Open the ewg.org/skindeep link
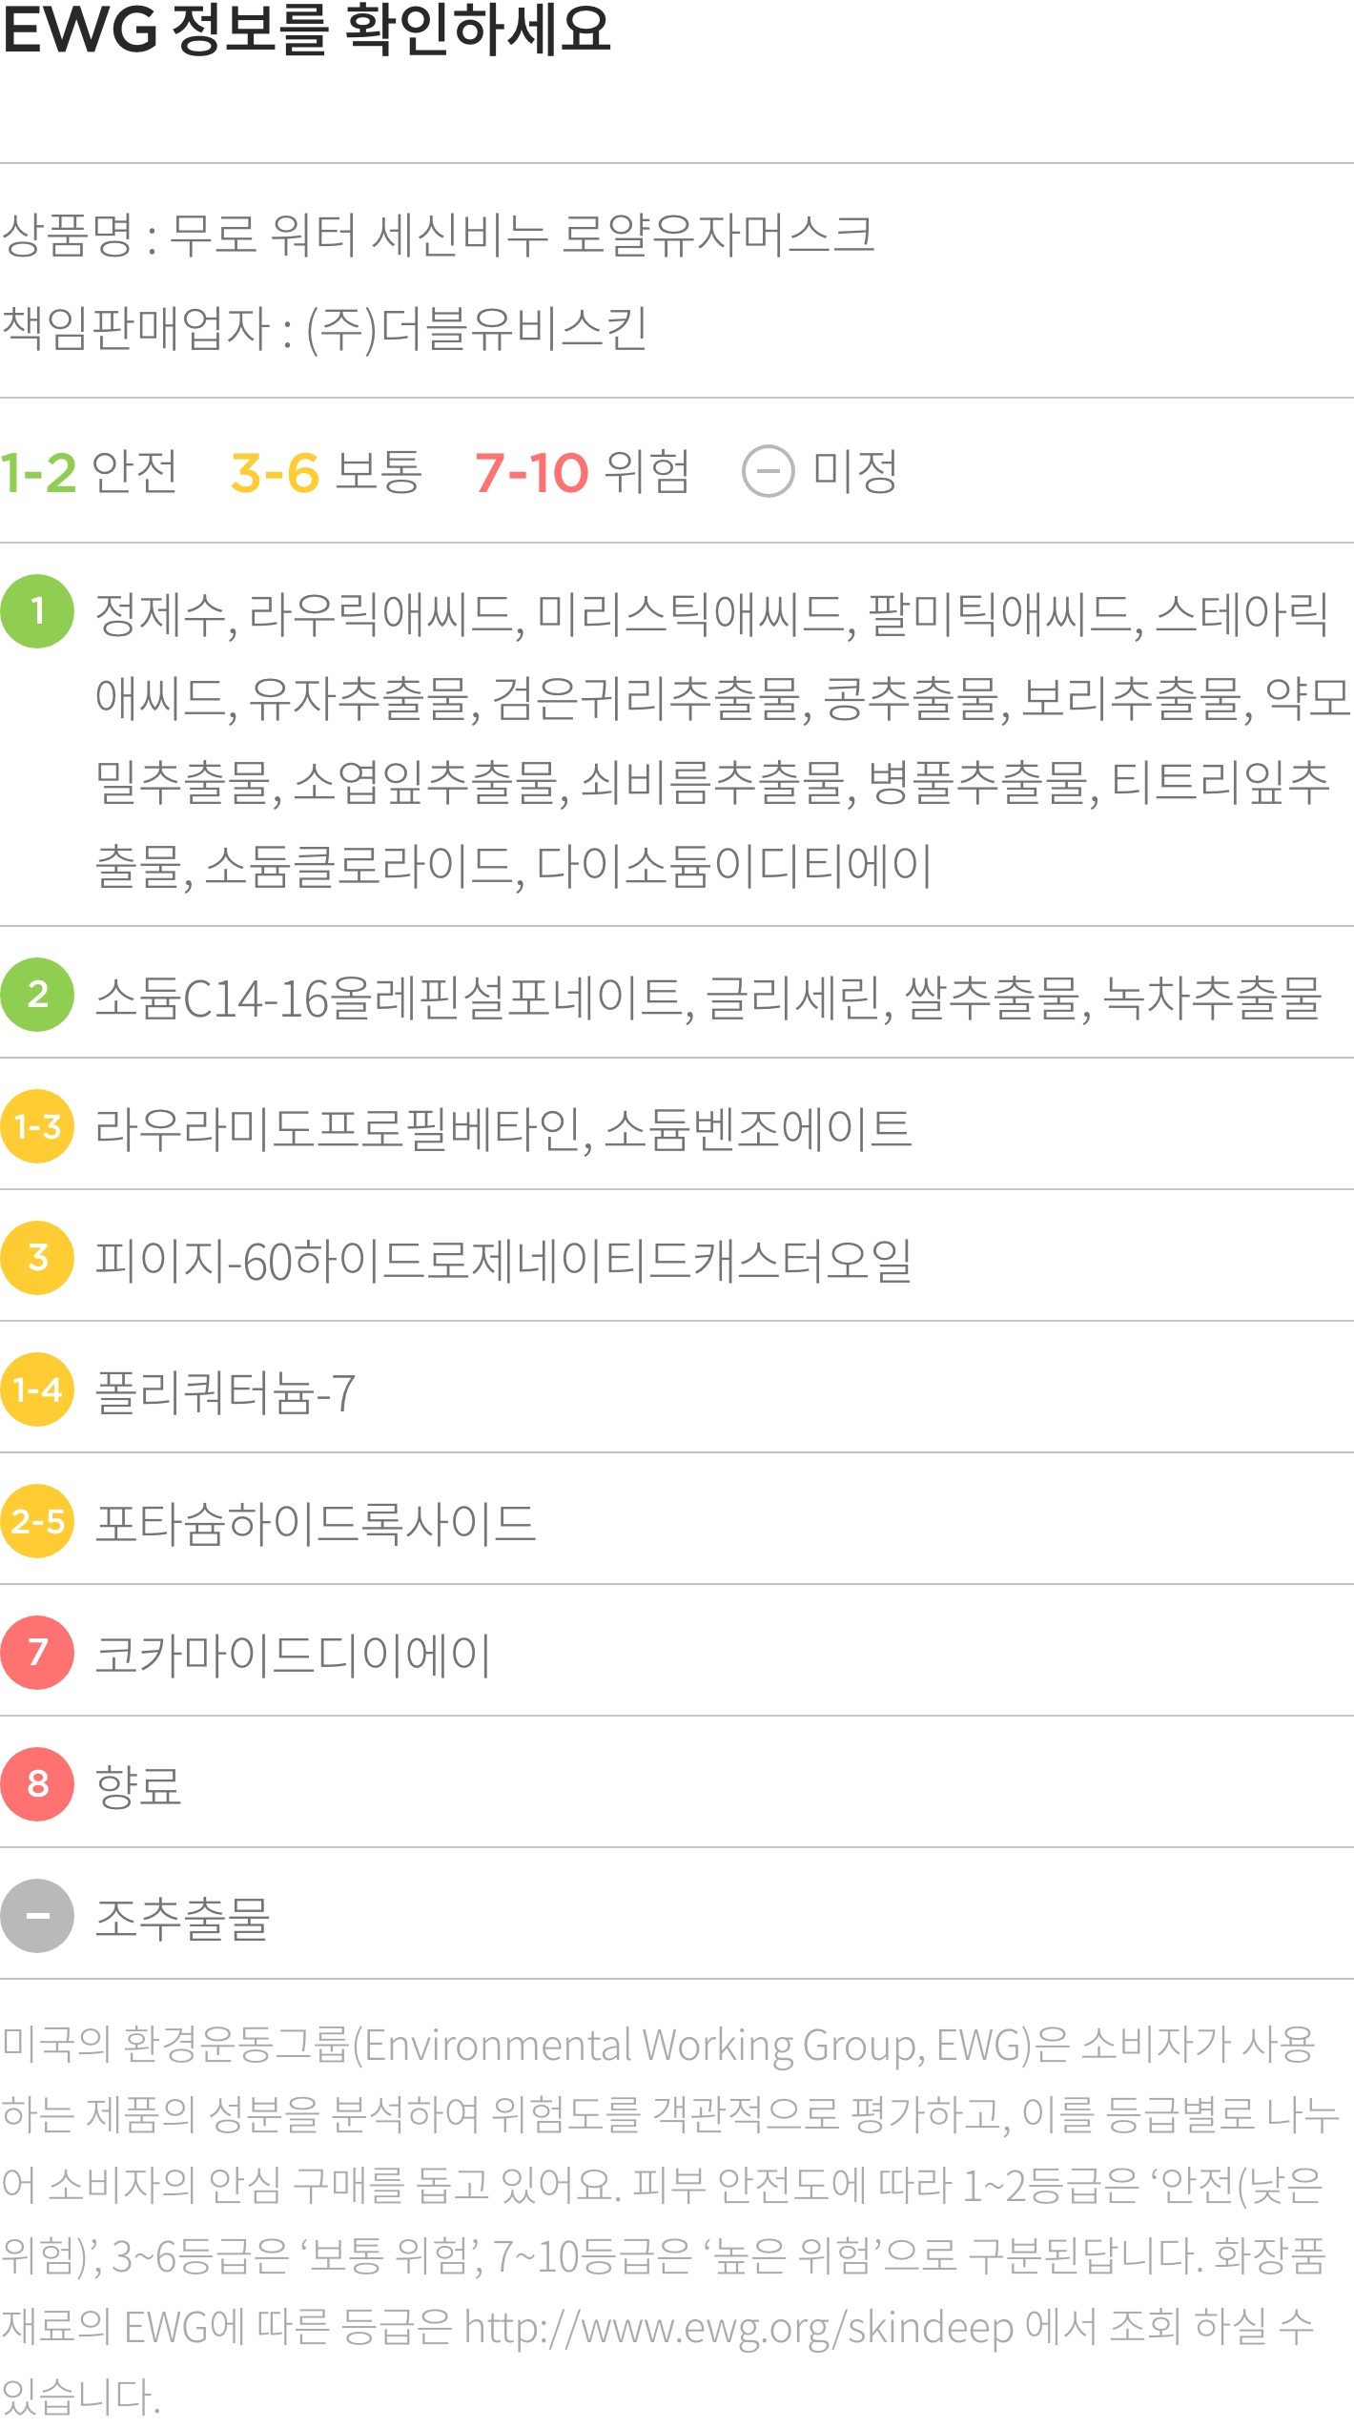 739,2328
